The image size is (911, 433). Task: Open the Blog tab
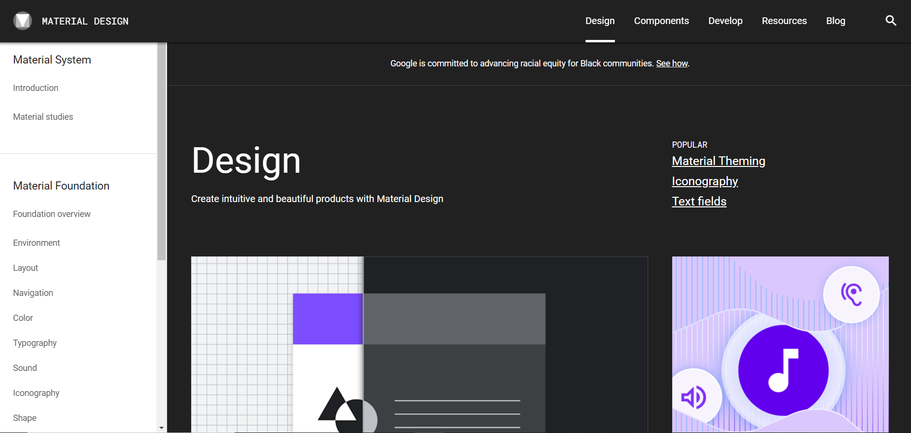(835, 21)
